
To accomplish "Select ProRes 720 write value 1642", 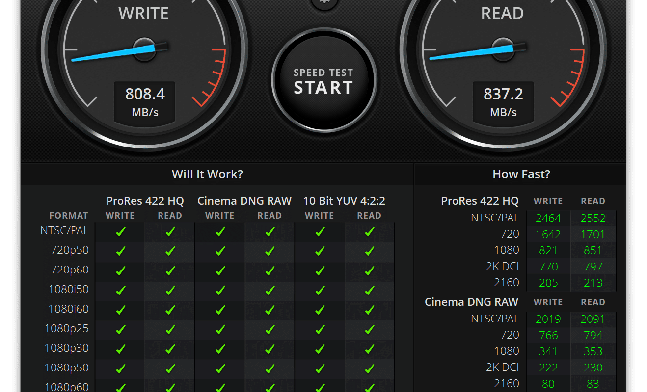I will [548, 234].
